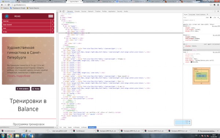Collapse the body node in Elements tree
Screen dimensions: 220x138
(61, 19)
